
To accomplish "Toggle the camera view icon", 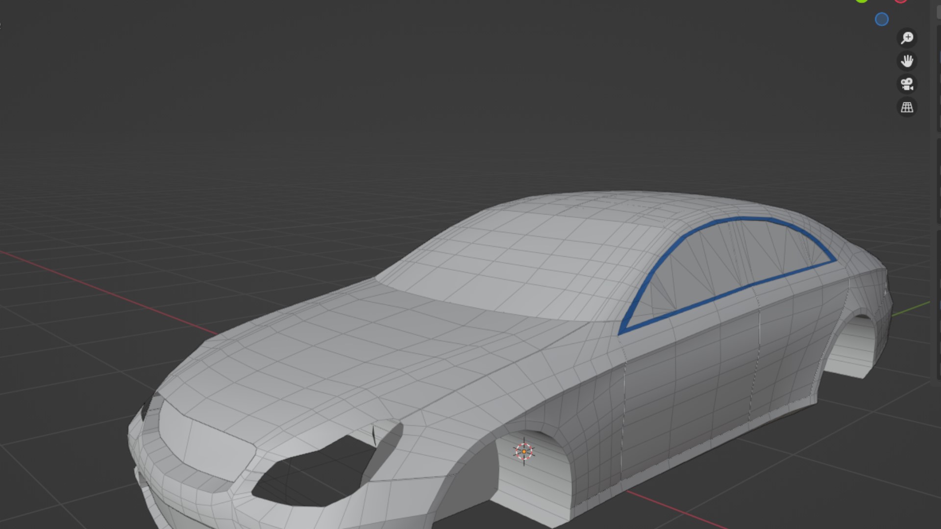I will (x=907, y=84).
